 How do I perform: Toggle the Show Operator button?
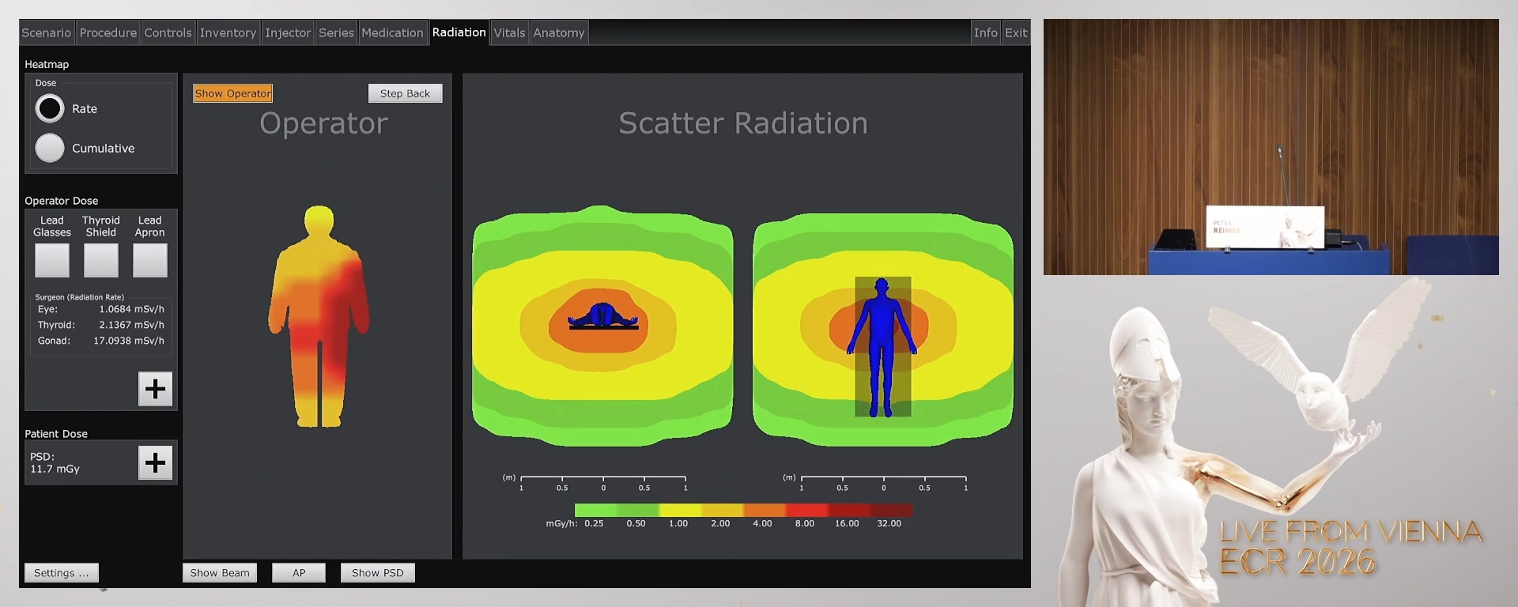click(x=233, y=93)
